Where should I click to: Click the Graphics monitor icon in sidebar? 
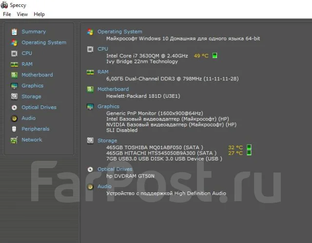coord(14,86)
